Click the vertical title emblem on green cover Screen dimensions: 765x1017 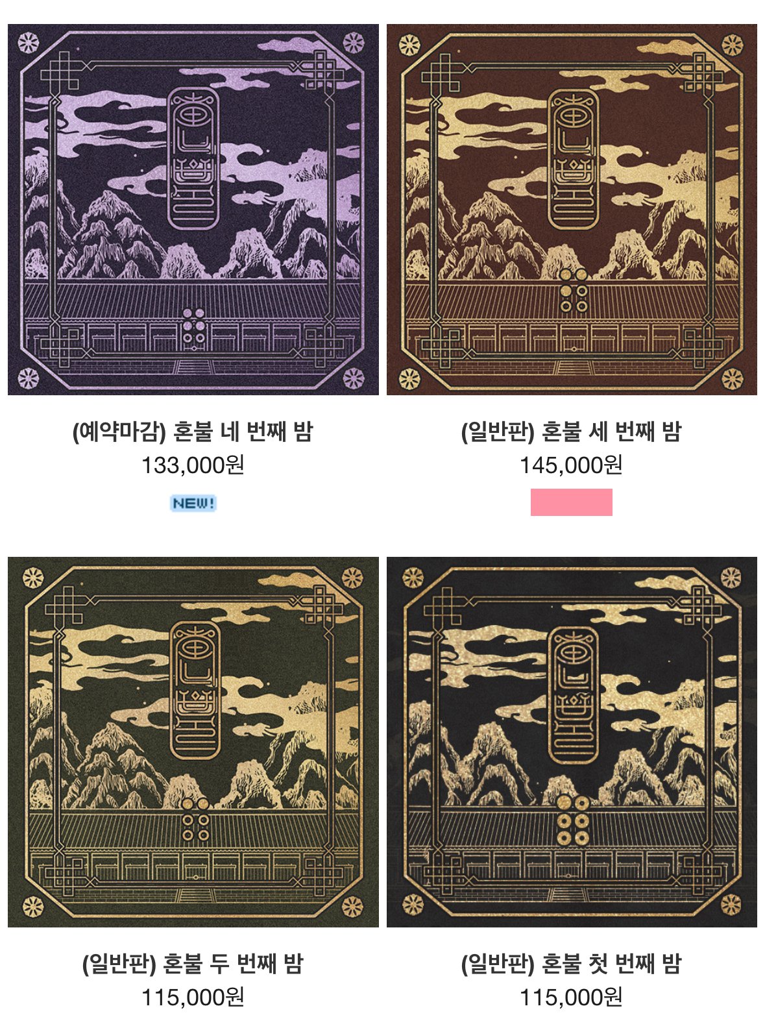(195, 691)
